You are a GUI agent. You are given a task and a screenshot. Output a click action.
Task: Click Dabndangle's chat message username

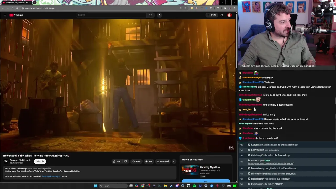(249, 87)
